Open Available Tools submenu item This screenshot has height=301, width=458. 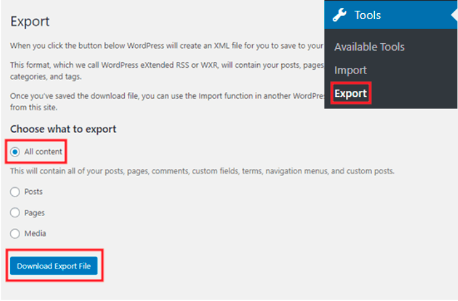(369, 47)
